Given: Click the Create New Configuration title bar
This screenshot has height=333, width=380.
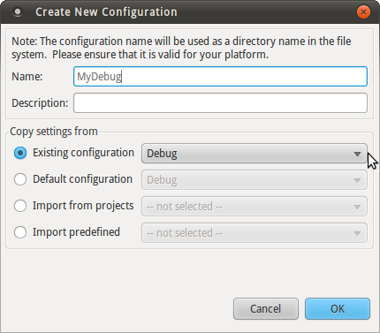Looking at the screenshot, I should [x=190, y=12].
